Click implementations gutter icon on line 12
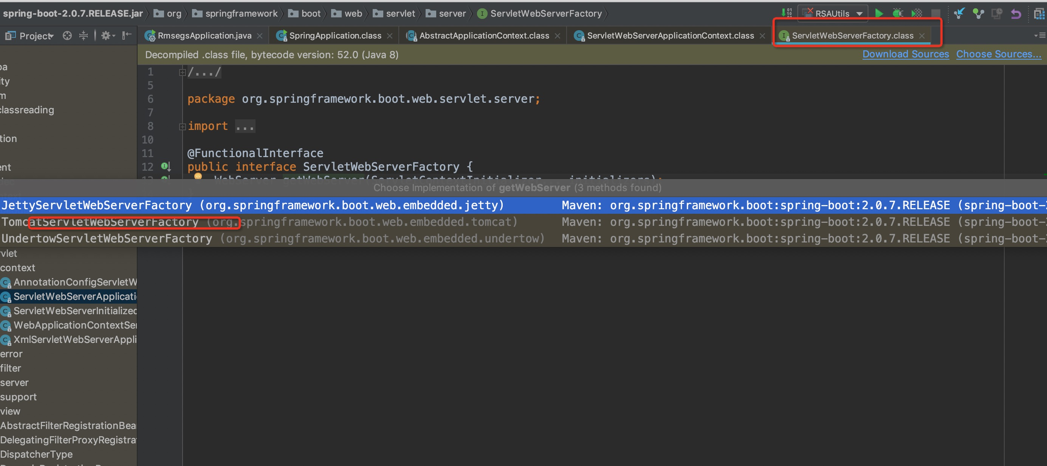Screen dimensions: 1047x466 click(166, 167)
